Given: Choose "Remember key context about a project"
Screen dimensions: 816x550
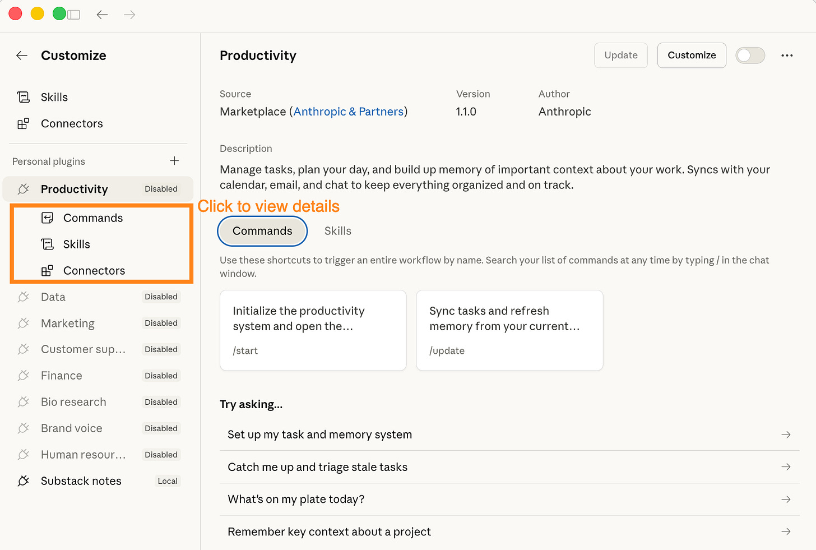Looking at the screenshot, I should tap(509, 531).
